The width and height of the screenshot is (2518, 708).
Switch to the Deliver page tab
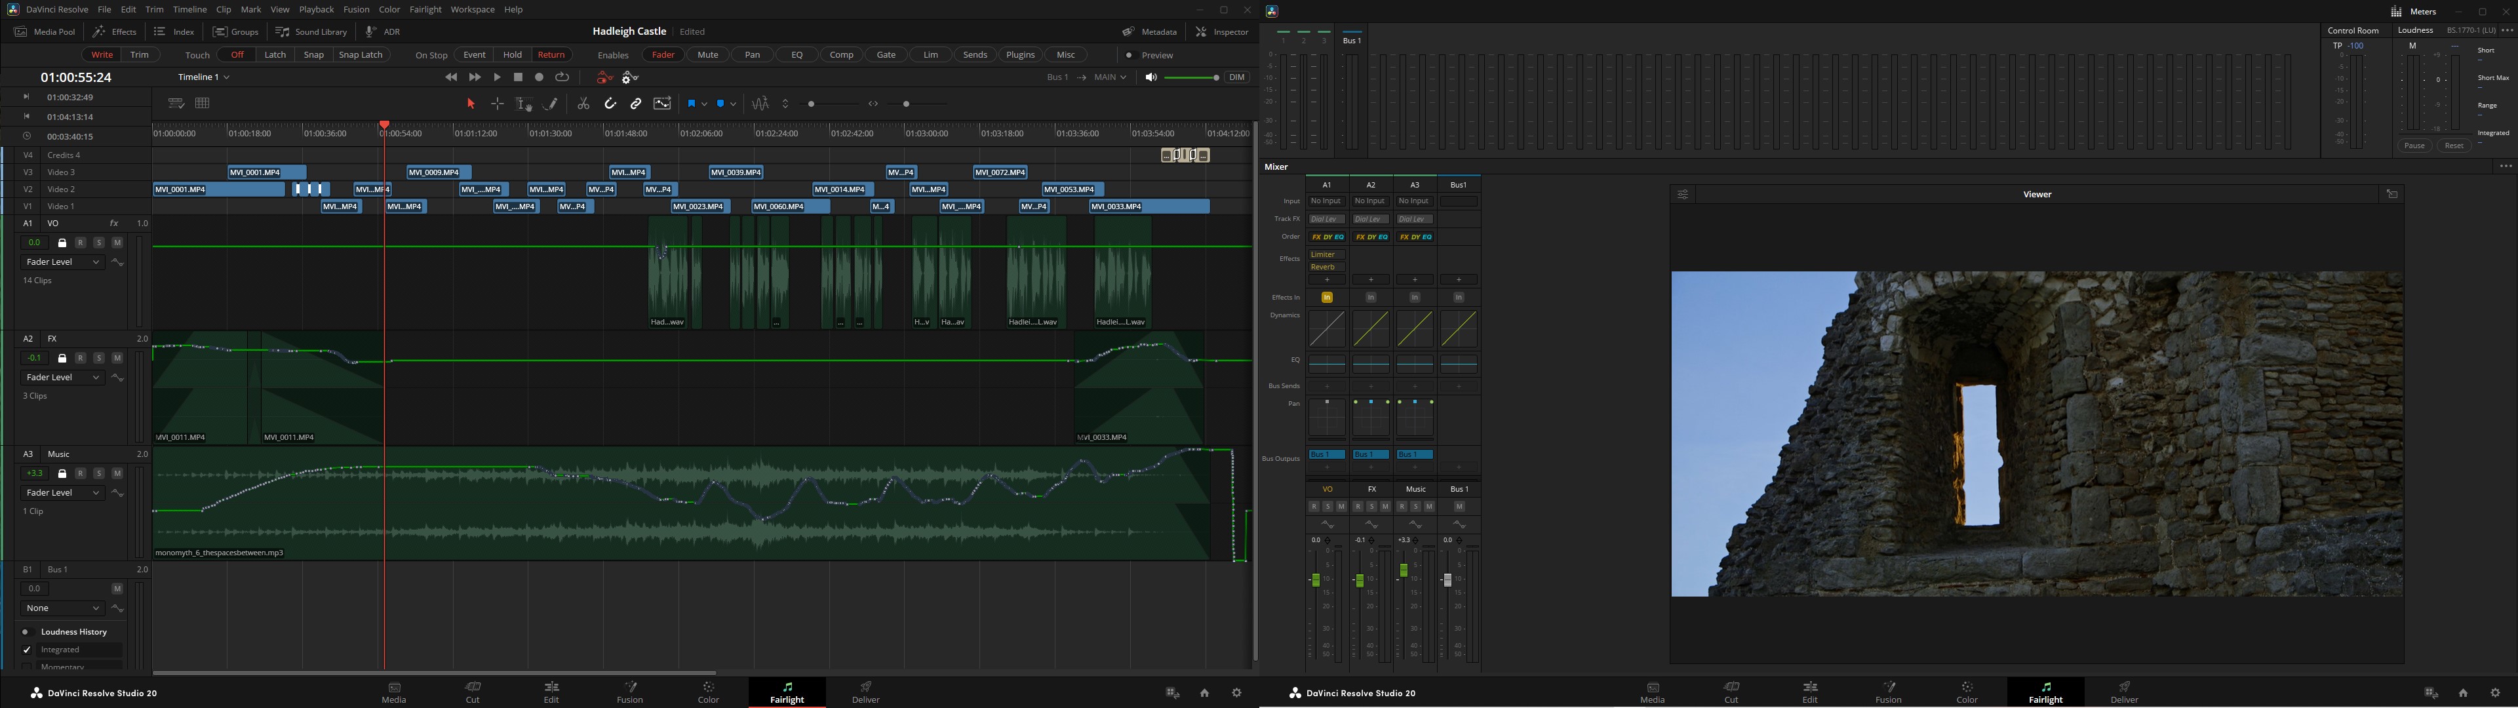tap(866, 692)
